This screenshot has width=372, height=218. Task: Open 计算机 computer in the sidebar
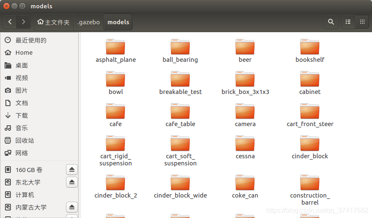[39, 195]
